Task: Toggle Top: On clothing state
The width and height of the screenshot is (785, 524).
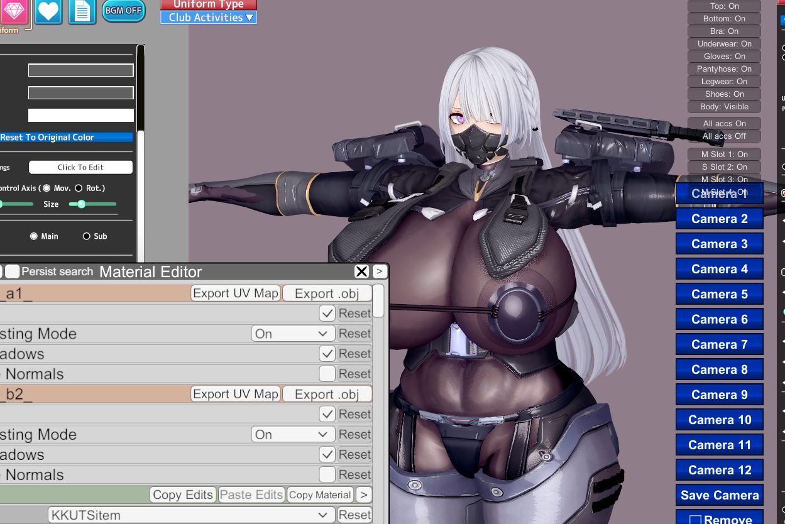Action: (x=724, y=6)
